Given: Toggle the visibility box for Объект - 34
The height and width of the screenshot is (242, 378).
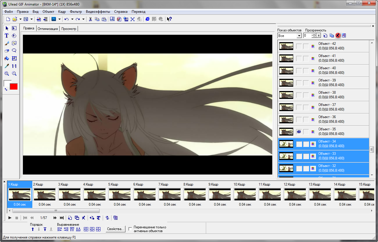Looking at the screenshot, I should [x=299, y=144].
